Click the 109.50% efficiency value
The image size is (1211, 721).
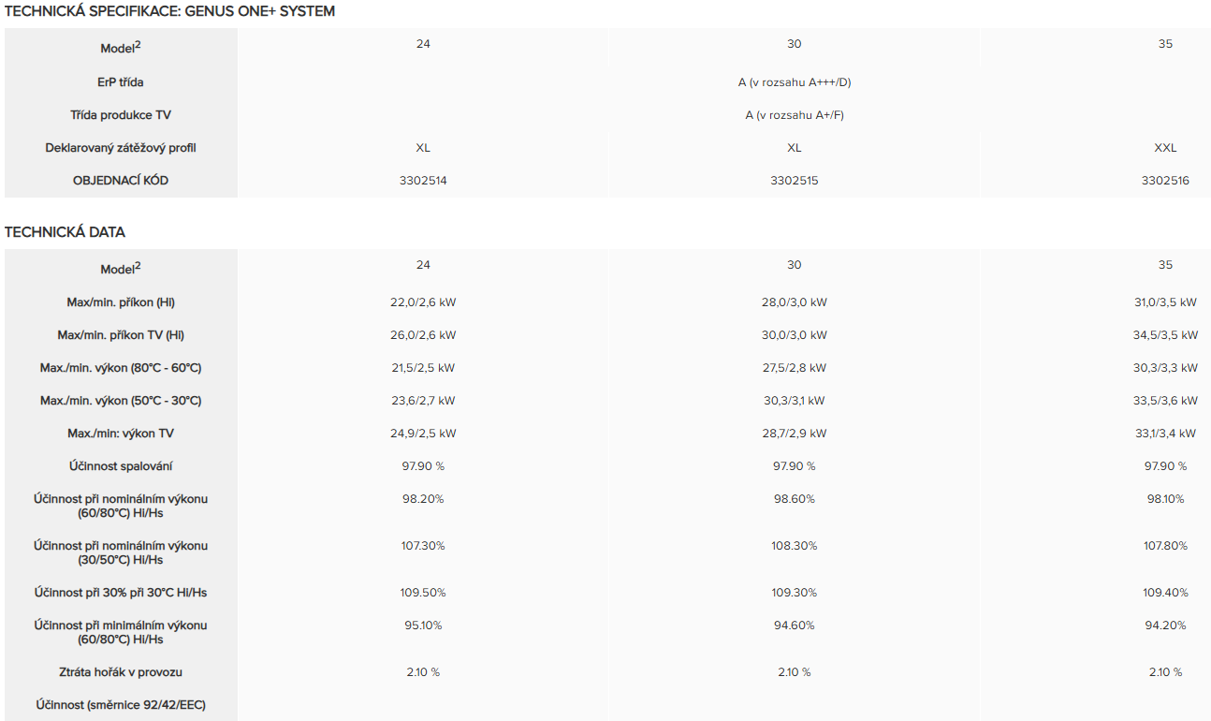423,593
